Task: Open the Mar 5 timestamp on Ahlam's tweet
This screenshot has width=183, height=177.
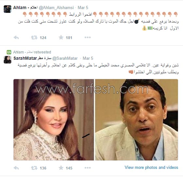Action: point(83,8)
